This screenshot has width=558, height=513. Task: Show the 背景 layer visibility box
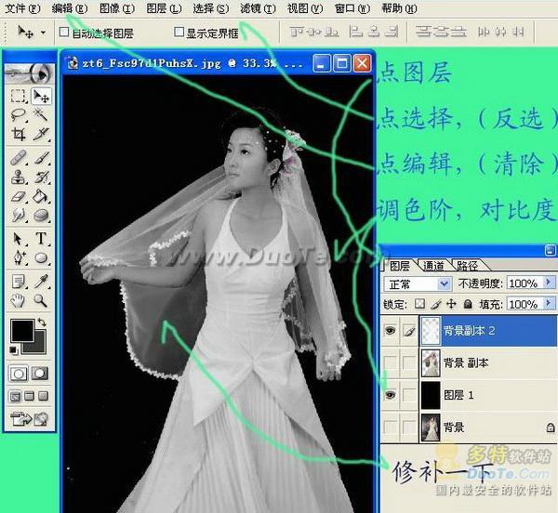pos(391,427)
